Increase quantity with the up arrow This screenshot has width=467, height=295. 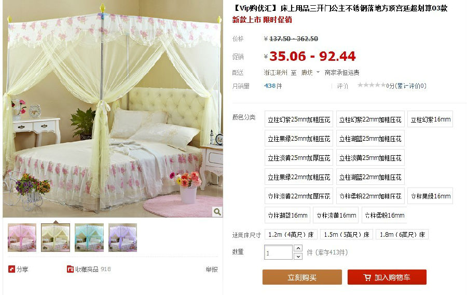point(298,248)
